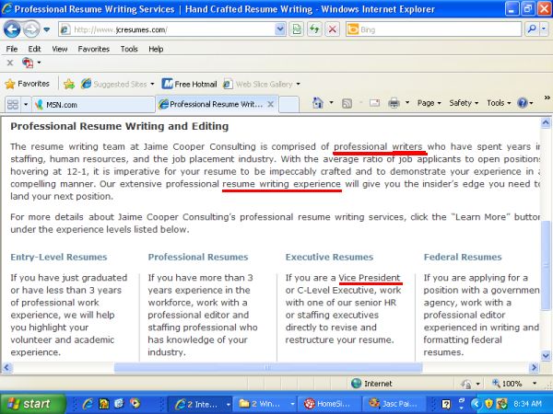The image size is (553, 414).
Task: Expand the command bar overflow chevron
Action: (x=547, y=98)
